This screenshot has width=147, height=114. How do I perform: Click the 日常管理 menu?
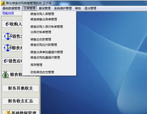click(x=29, y=8)
